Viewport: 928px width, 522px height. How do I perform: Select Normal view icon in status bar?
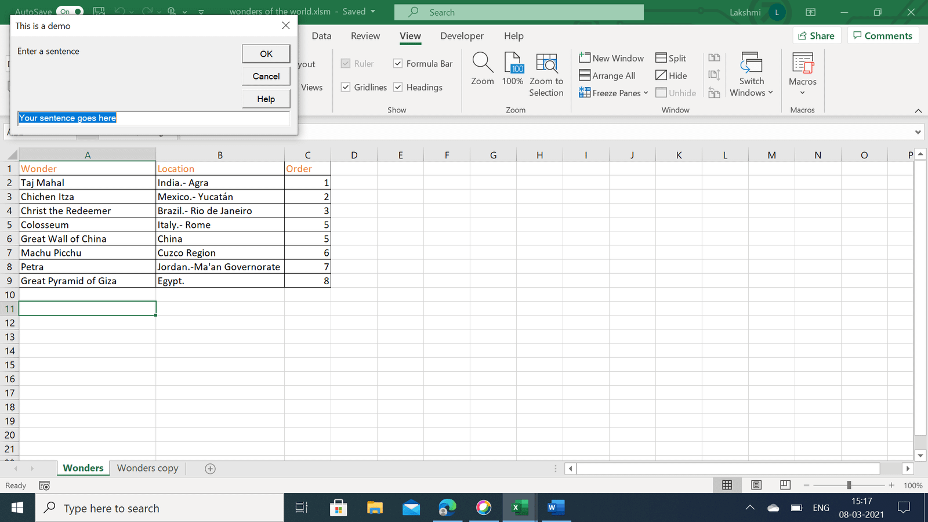pos(727,485)
